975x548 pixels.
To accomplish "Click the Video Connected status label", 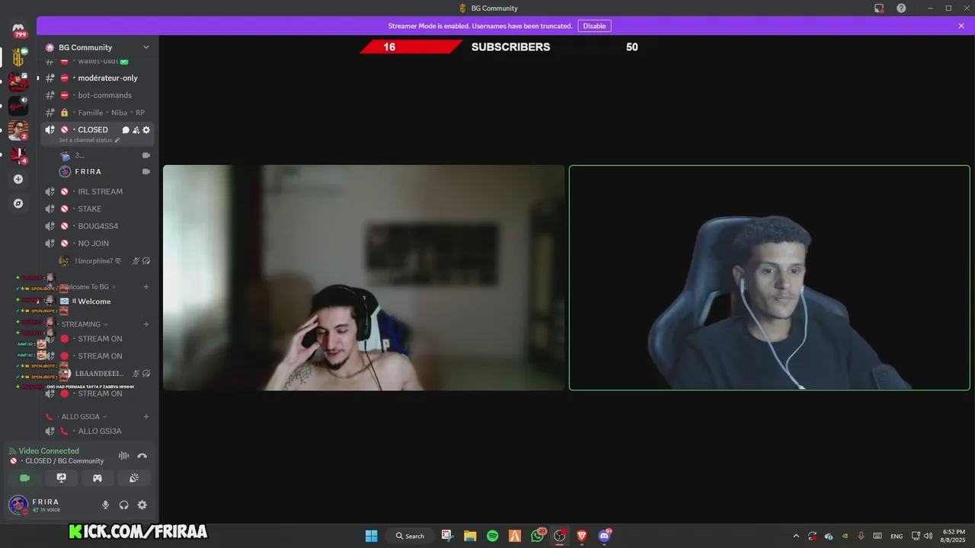I will pos(49,451).
